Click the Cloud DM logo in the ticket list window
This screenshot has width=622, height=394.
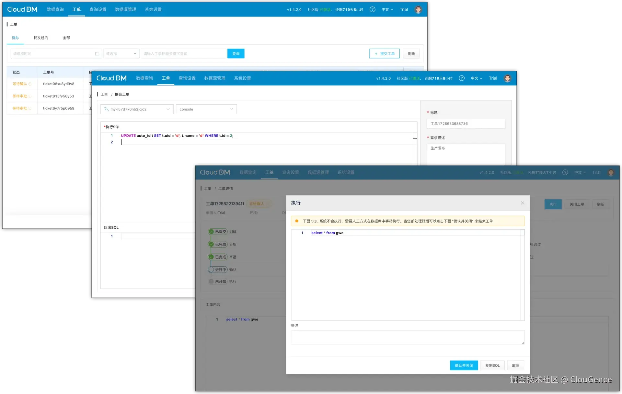point(22,9)
